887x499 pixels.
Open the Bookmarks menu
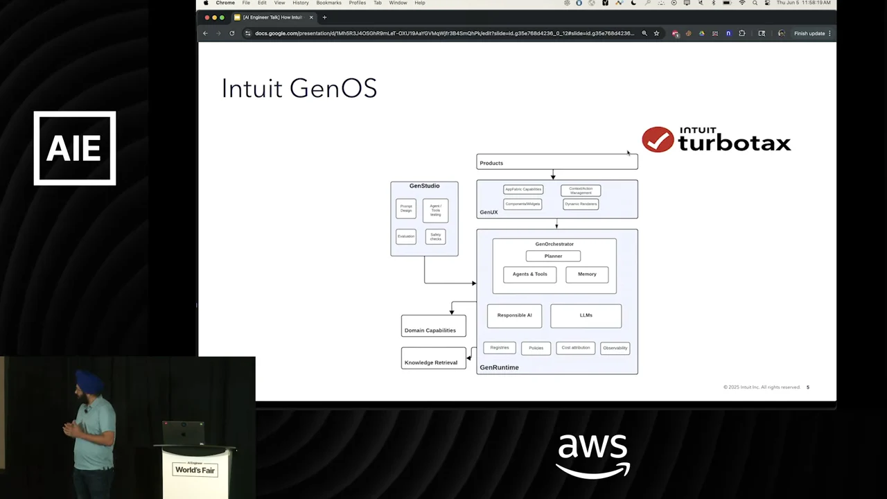click(328, 3)
